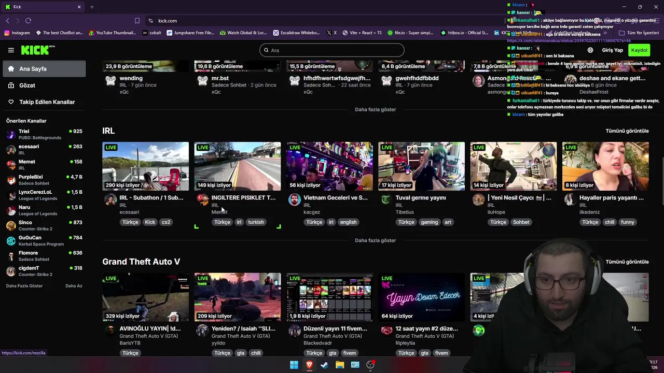
Task: Open ecesaari avatar in sidebar
Action: (x=11, y=150)
